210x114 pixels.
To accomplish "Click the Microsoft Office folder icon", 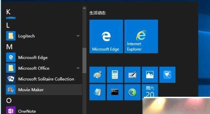I will click(11, 68).
